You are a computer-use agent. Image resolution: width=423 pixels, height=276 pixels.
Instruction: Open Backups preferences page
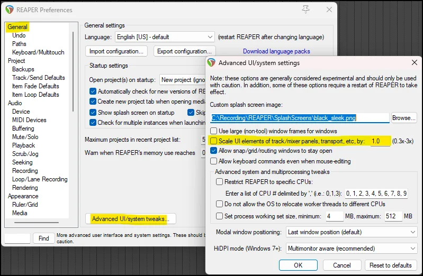point(23,69)
